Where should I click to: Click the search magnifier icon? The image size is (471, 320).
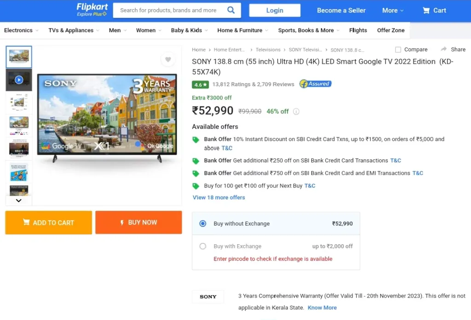231,10
